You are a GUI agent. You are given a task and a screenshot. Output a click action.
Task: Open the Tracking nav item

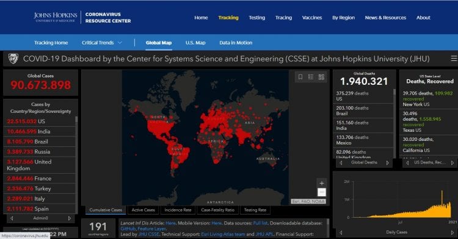[228, 18]
